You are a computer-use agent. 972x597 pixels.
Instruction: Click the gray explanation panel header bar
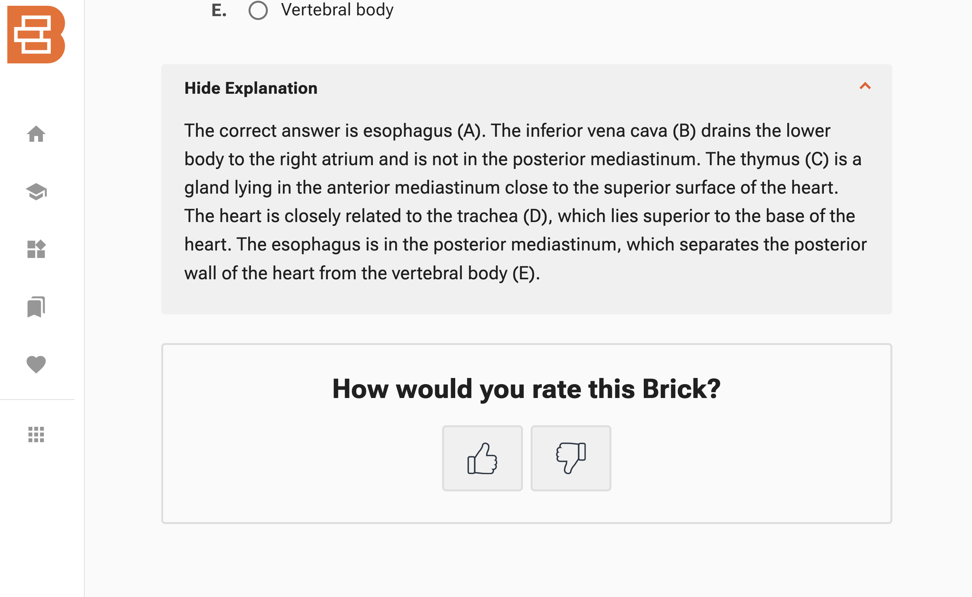click(x=527, y=88)
